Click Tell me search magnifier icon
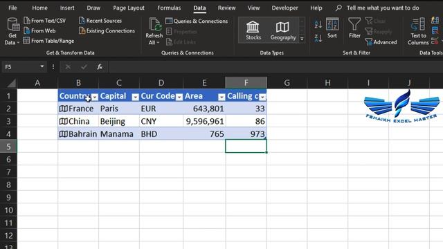The image size is (443, 249). pos(338,8)
